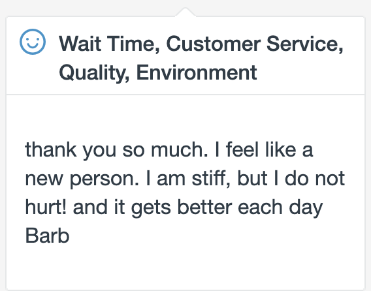The image size is (371, 291).
Task: Click the blue smiley face icon
Action: 33,42
